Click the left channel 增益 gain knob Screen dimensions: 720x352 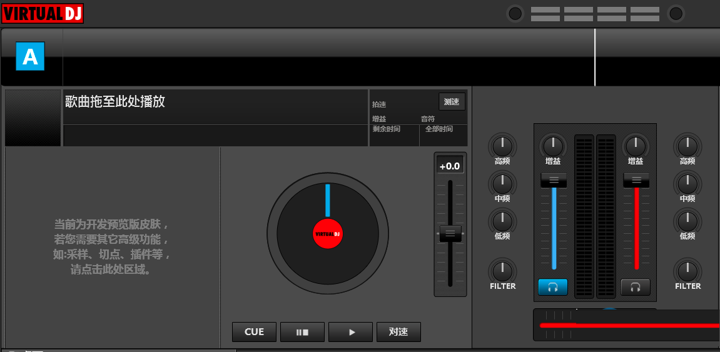[553, 146]
